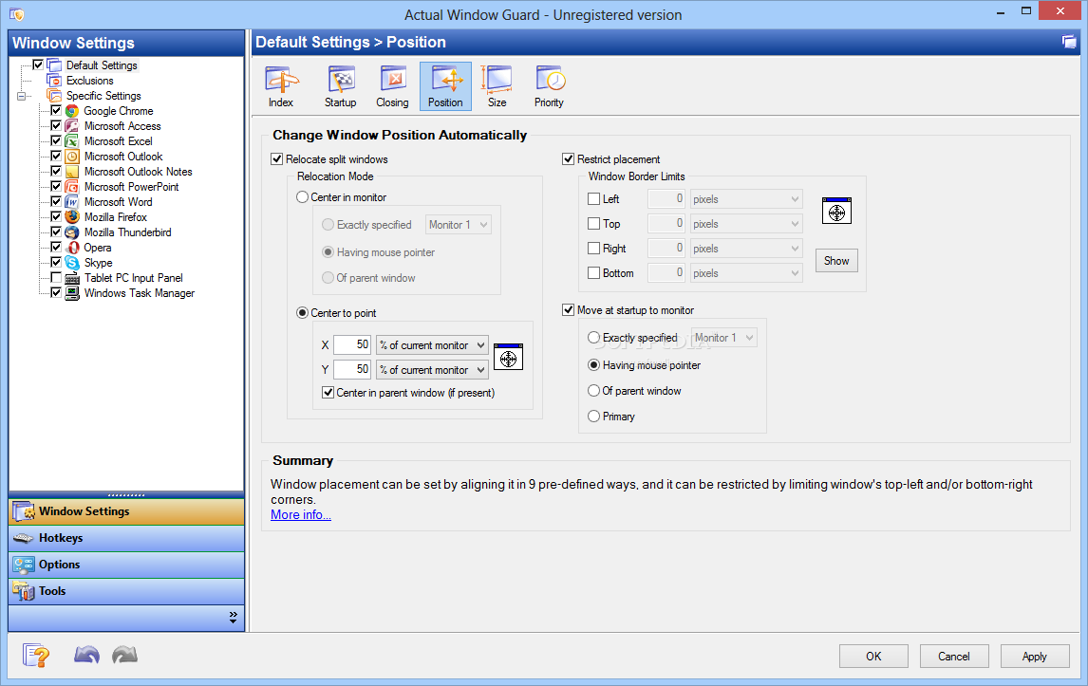Click the Google Chrome icon in tree
Viewport: 1088px width, 686px height.
(72, 111)
